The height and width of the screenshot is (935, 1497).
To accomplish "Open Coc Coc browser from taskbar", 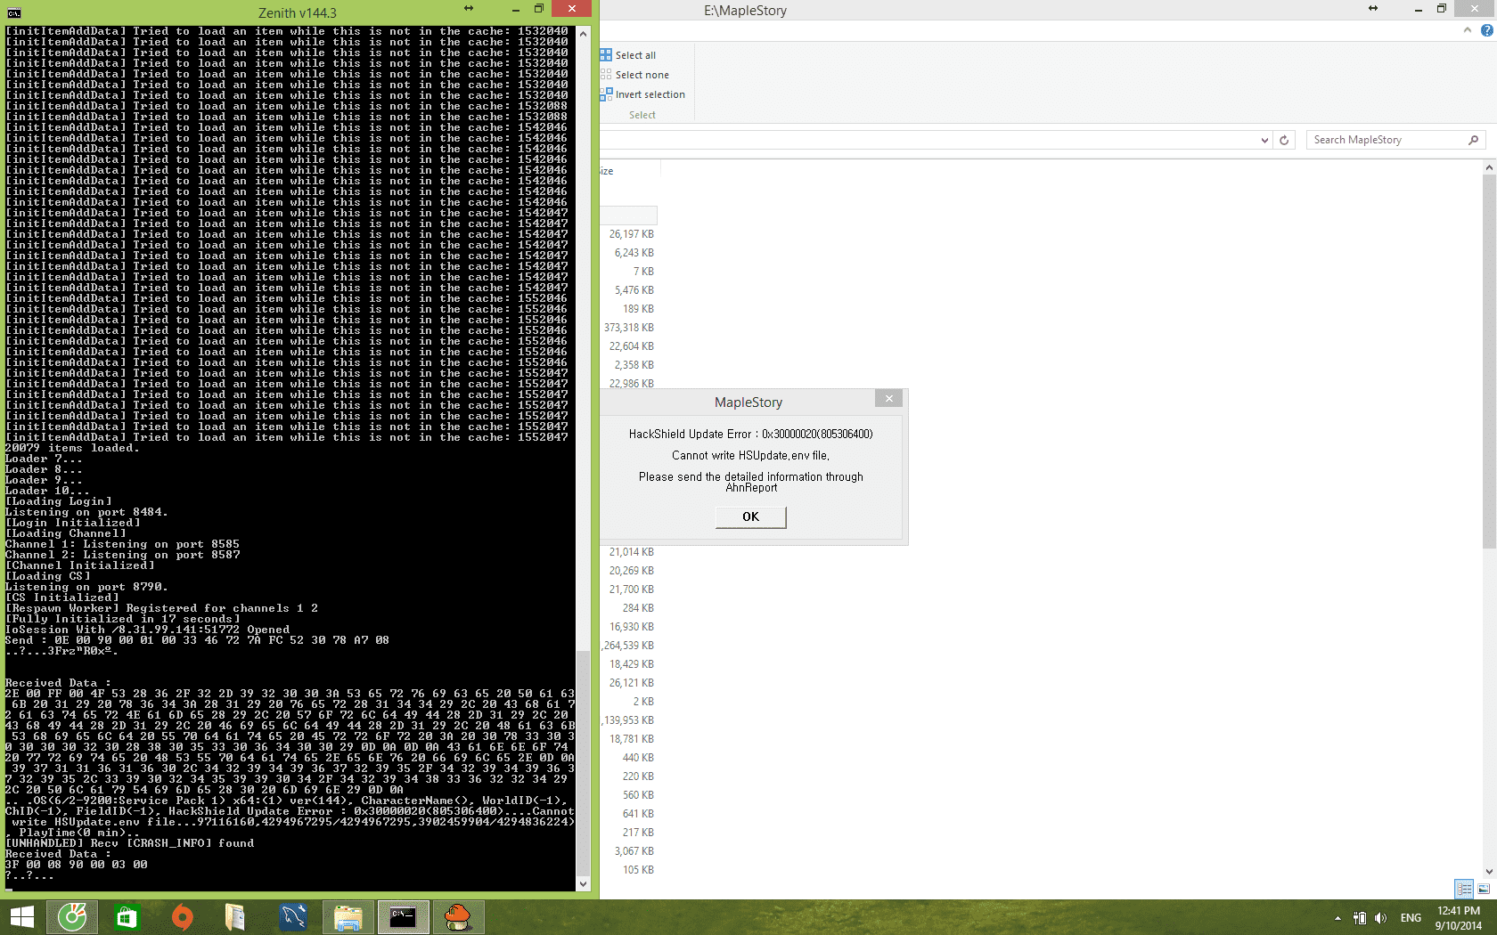I will coord(72,917).
